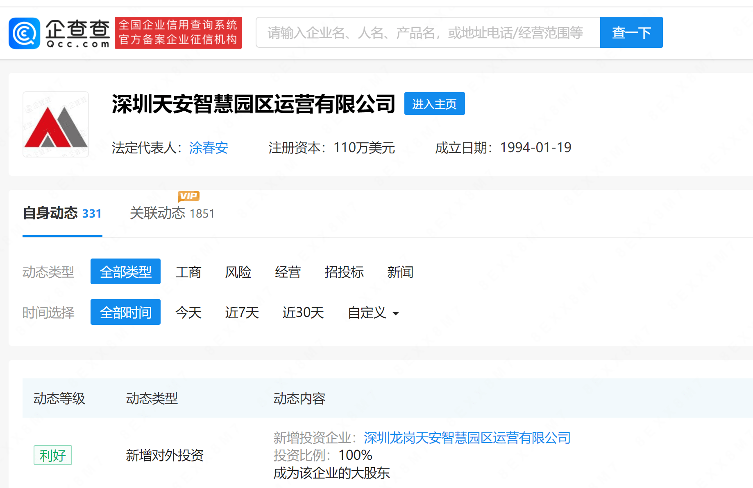Click the 投资比例 100% text
Screen dimensions: 753x488
(x=323, y=455)
